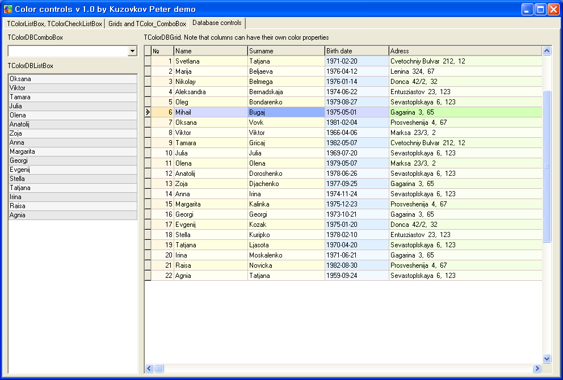
Task: Click the Adress column header
Action: coord(465,51)
